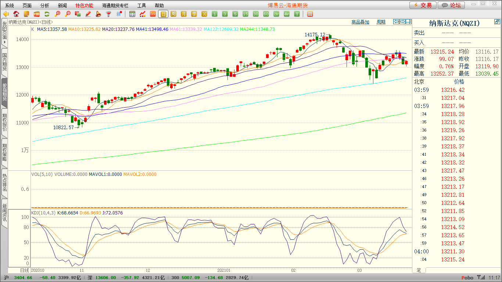Open the blue 新 new items icon

click(x=119, y=14)
